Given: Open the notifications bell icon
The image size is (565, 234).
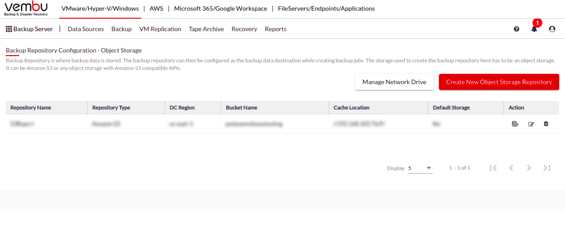Looking at the screenshot, I should coord(534,29).
